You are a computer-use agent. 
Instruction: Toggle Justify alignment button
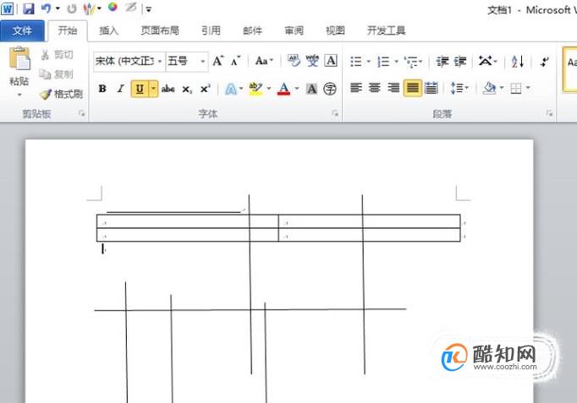coord(412,88)
